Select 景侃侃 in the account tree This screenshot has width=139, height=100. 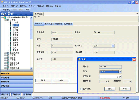[16, 43]
